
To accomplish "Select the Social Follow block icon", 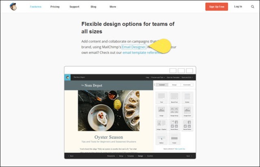I will click(x=187, y=125).
